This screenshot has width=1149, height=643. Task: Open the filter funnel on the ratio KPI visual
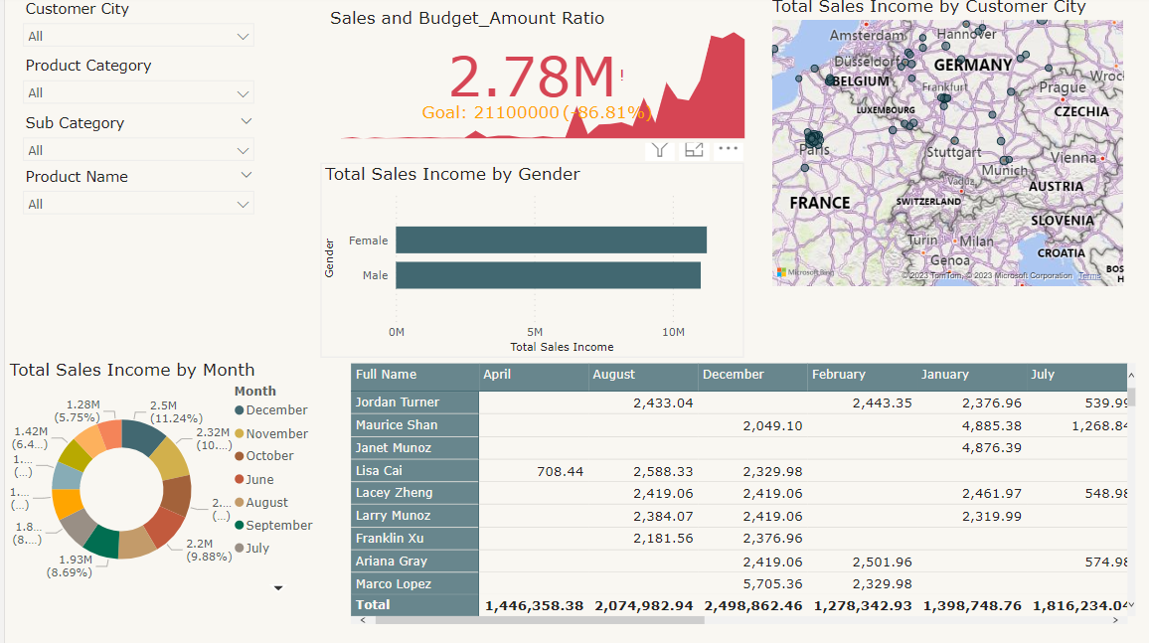(x=659, y=150)
